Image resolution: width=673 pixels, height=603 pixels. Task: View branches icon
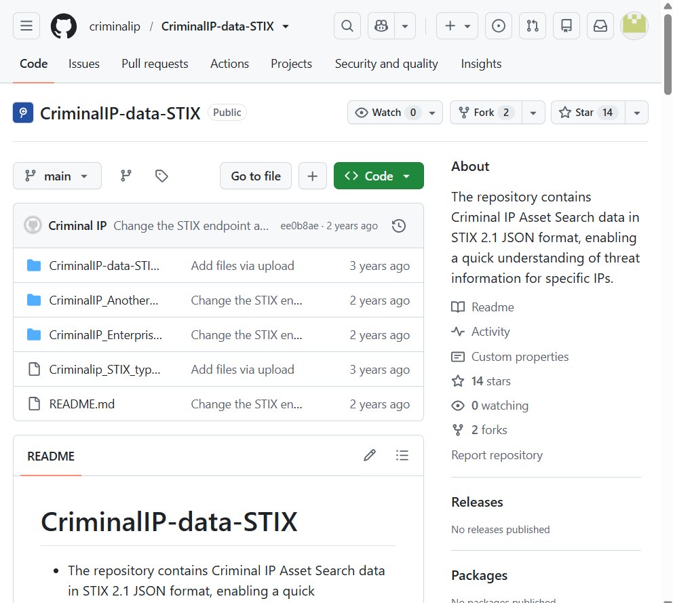(126, 176)
